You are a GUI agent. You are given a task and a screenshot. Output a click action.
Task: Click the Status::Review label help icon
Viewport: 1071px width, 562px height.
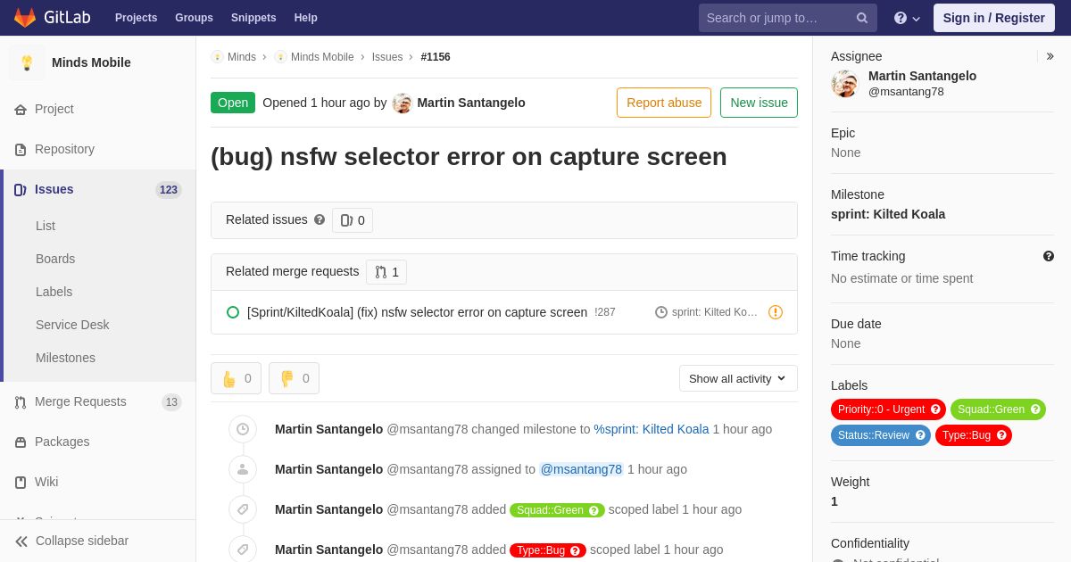point(920,435)
